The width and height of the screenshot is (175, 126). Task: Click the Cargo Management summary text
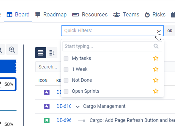(x=104, y=106)
